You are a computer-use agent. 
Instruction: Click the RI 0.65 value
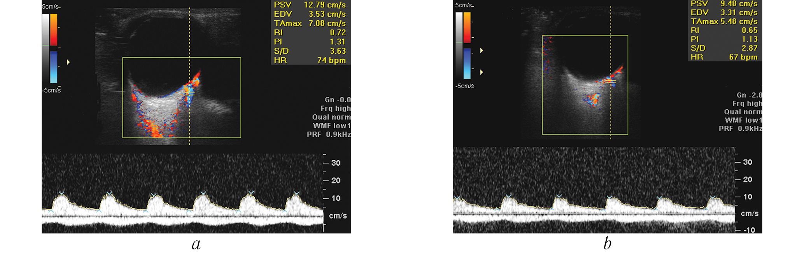click(724, 30)
